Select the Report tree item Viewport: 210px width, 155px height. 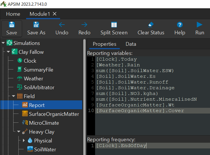coord(41,105)
